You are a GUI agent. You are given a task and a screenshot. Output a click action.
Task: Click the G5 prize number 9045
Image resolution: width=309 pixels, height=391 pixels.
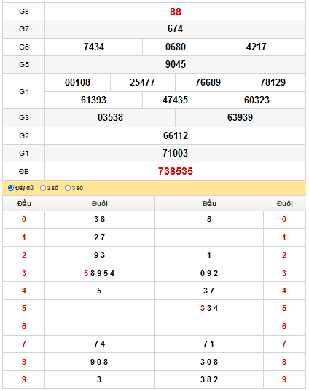[176, 64]
